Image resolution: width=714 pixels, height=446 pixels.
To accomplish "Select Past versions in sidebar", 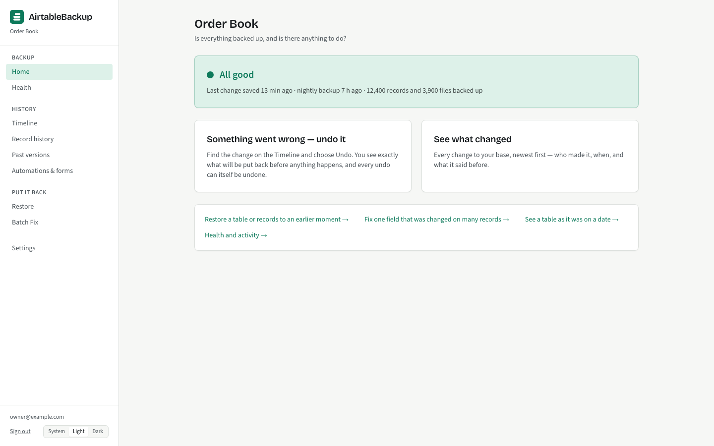I will click(59, 155).
